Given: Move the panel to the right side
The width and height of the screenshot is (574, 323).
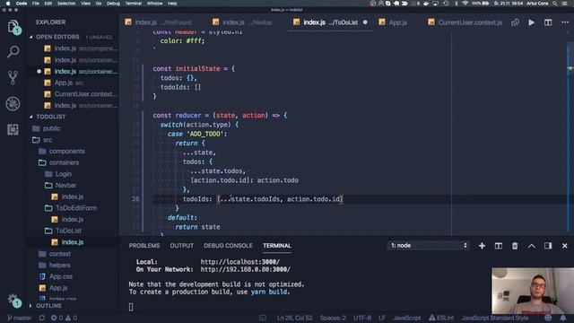Looking at the screenshot, I should (x=548, y=246).
